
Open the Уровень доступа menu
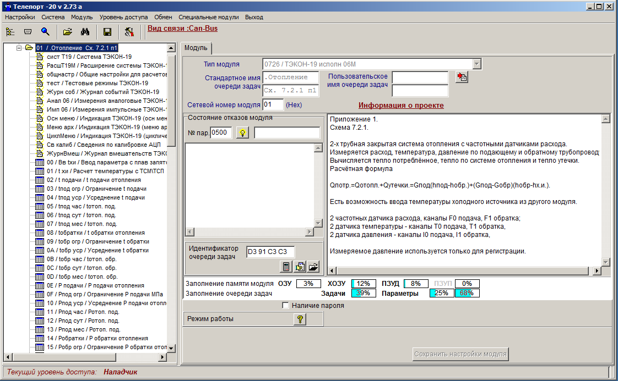[123, 17]
